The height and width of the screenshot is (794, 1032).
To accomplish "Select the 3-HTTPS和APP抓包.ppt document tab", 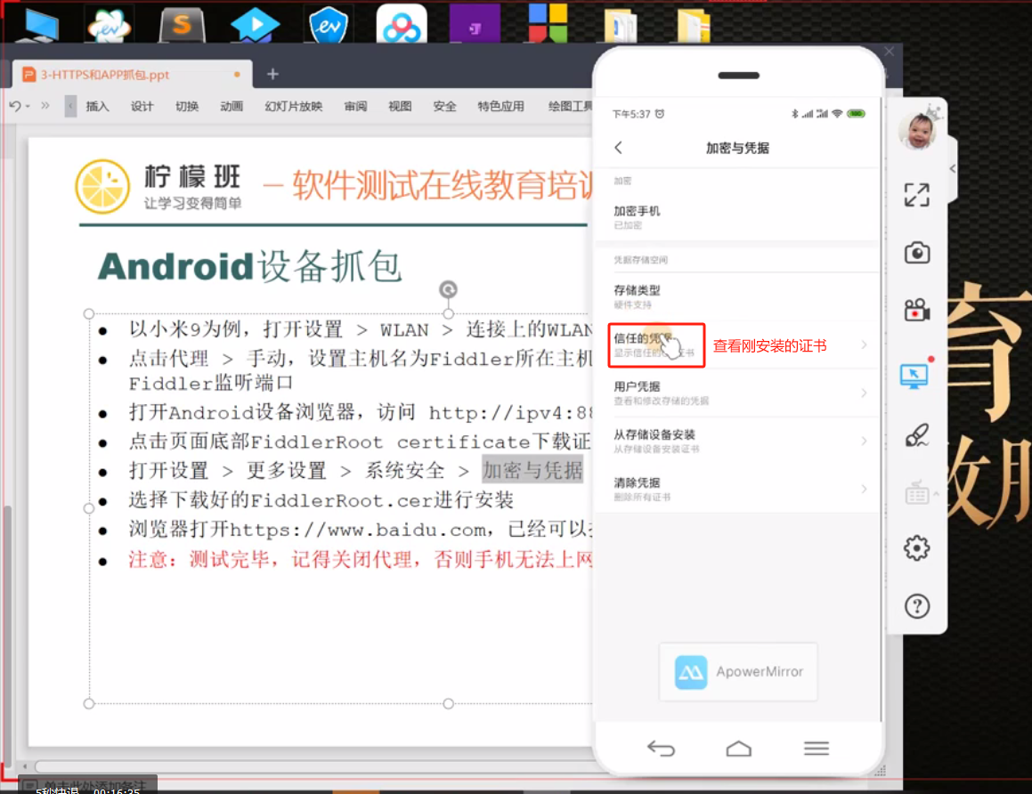I will pyautogui.click(x=132, y=75).
